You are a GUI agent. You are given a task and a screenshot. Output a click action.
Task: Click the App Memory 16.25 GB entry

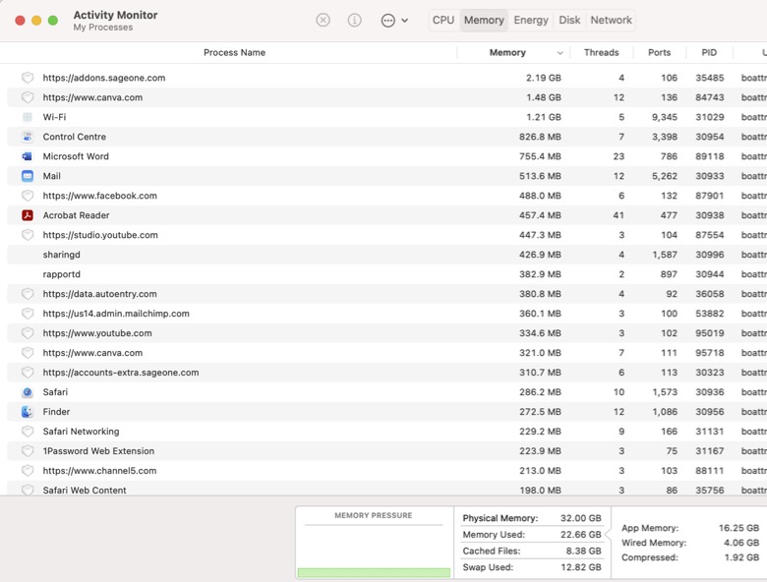(690, 528)
